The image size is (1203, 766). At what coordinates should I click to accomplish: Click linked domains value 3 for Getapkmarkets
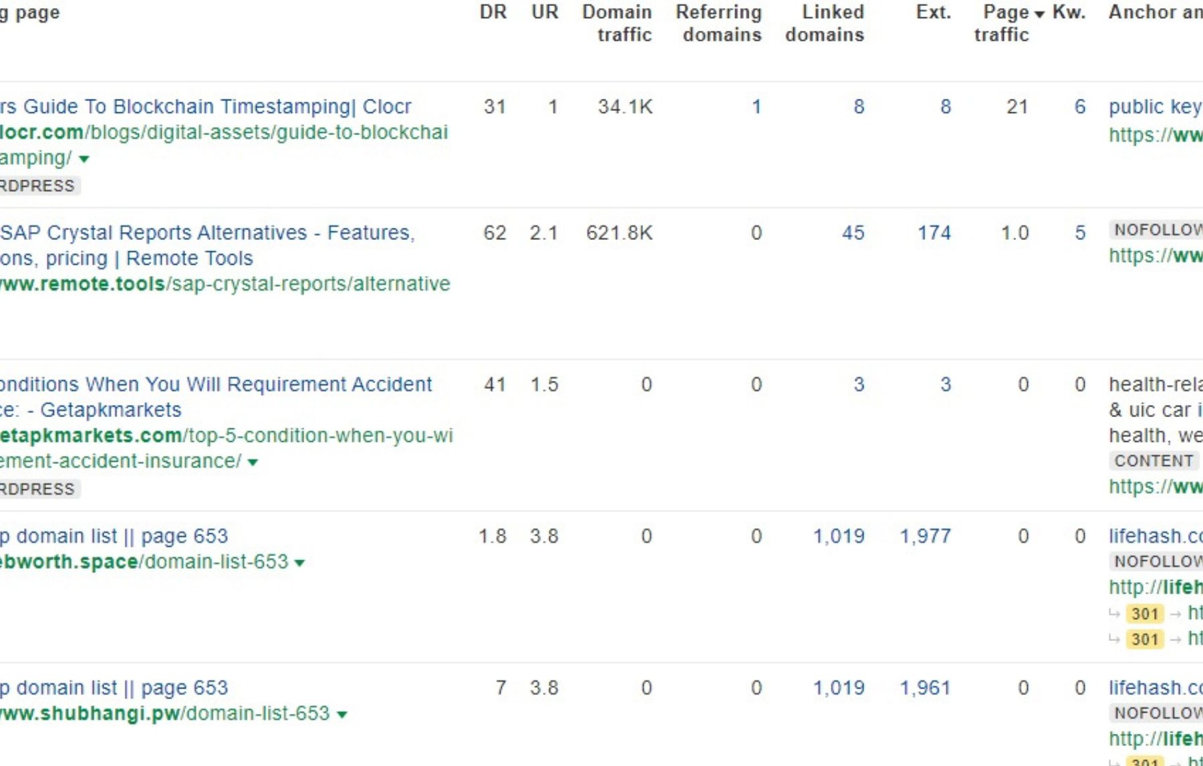point(859,384)
